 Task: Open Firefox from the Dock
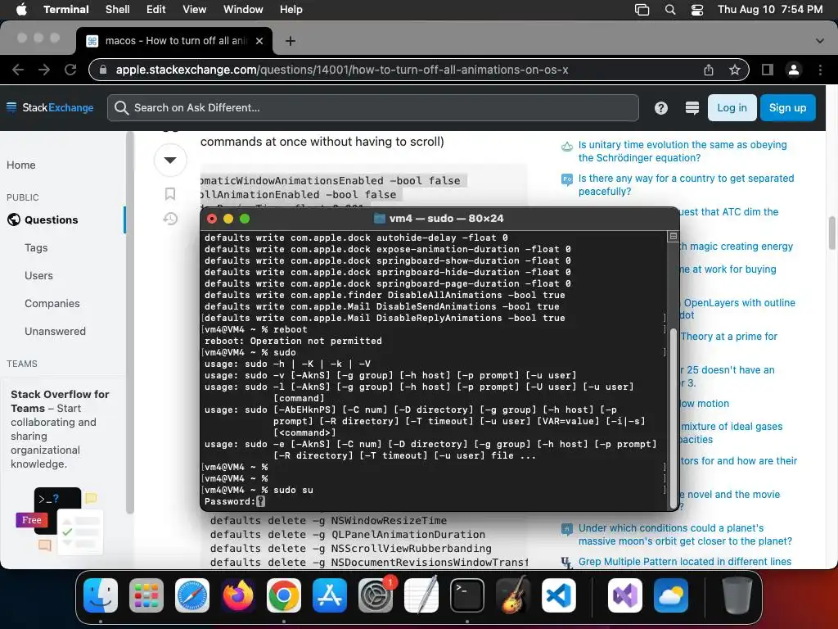pos(238,595)
